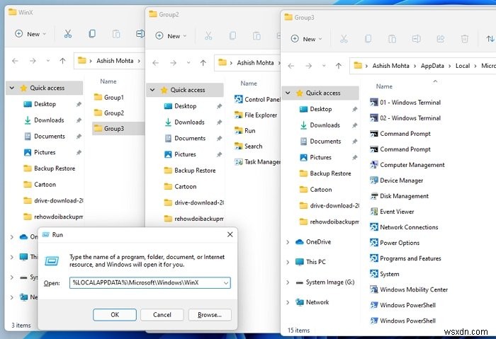Go up one folder level in WinX window
496x339 pixels.
(x=62, y=61)
